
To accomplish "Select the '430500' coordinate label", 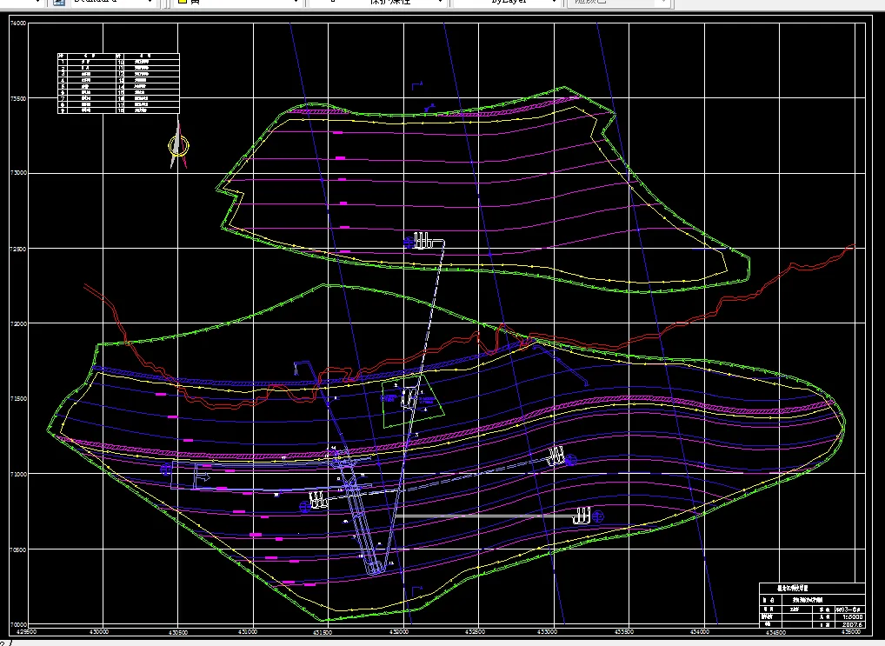I will (178, 632).
